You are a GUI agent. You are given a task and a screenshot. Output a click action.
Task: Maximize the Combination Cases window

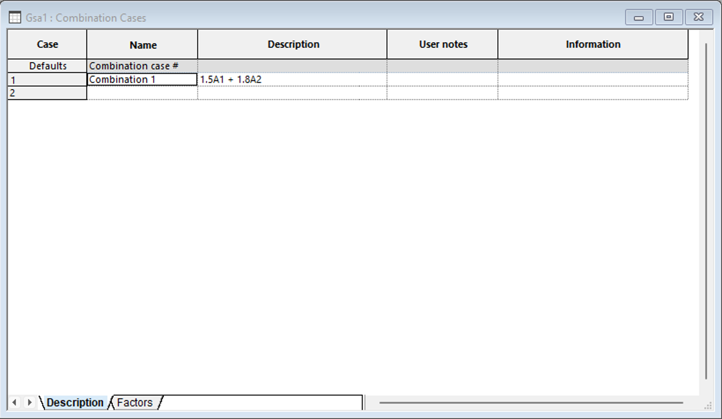(668, 17)
